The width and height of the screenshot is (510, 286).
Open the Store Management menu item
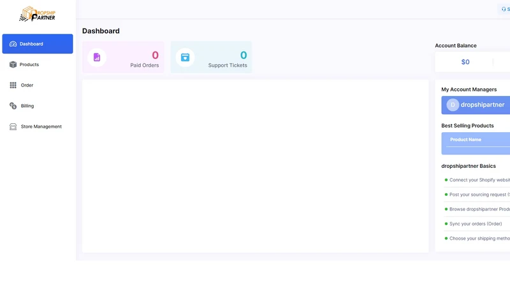38,126
